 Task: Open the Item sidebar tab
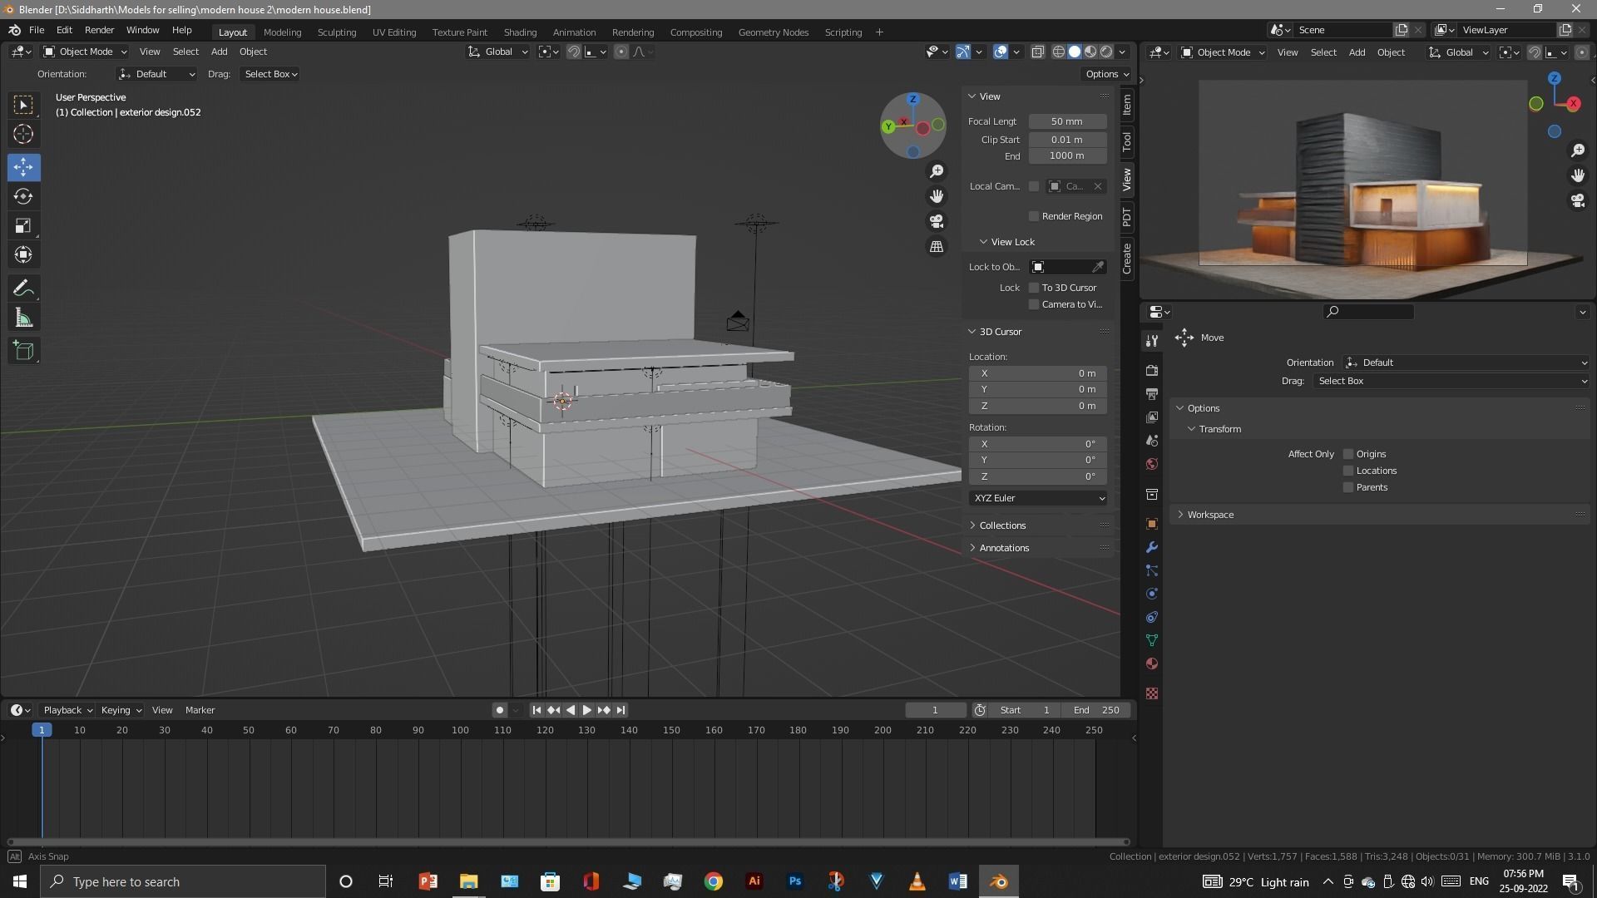1127,105
